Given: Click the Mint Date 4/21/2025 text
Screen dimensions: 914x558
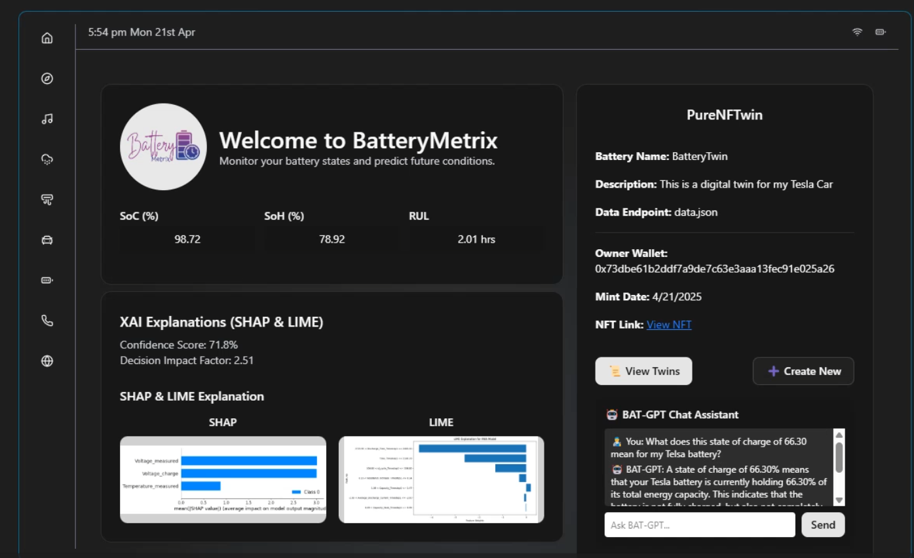Looking at the screenshot, I should 649,296.
